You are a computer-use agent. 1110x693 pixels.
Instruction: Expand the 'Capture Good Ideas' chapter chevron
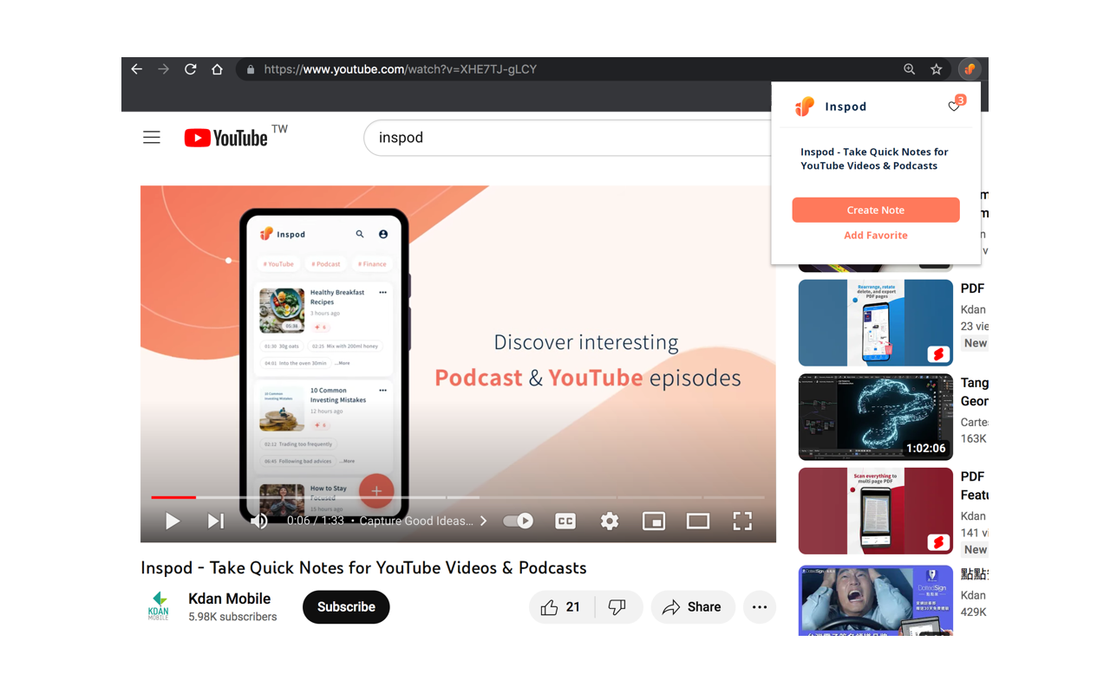(483, 521)
